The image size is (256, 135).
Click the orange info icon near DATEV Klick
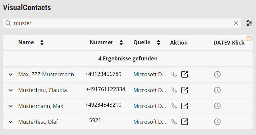click(x=249, y=38)
